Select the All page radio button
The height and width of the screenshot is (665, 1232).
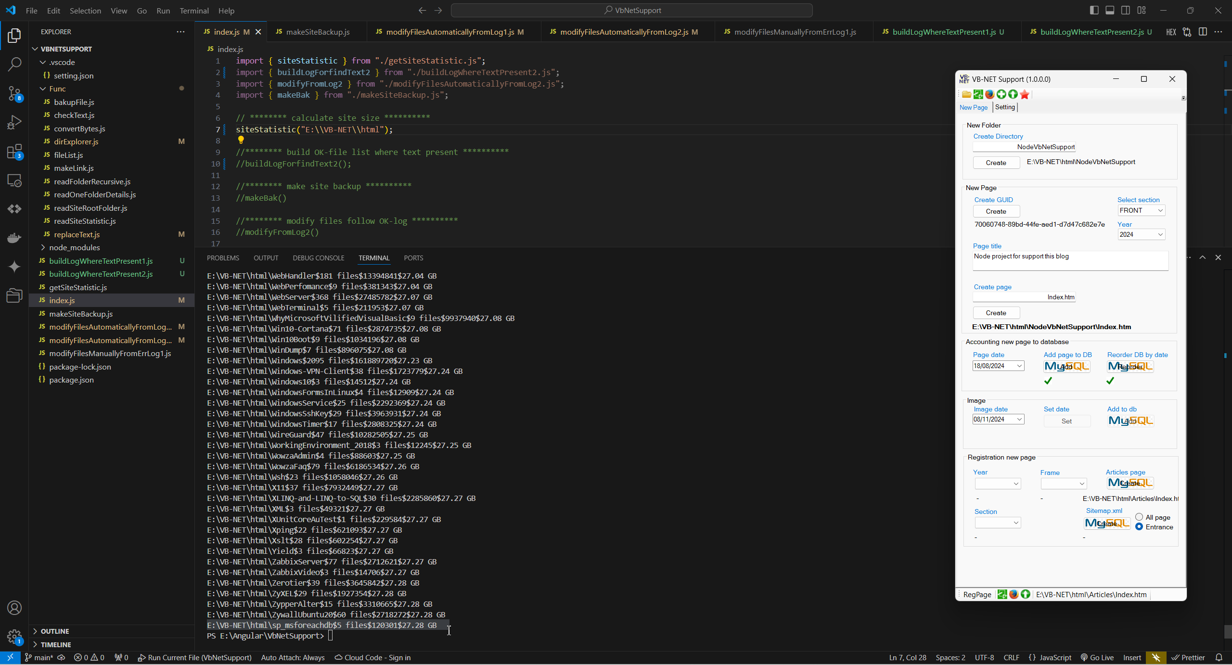1139,517
